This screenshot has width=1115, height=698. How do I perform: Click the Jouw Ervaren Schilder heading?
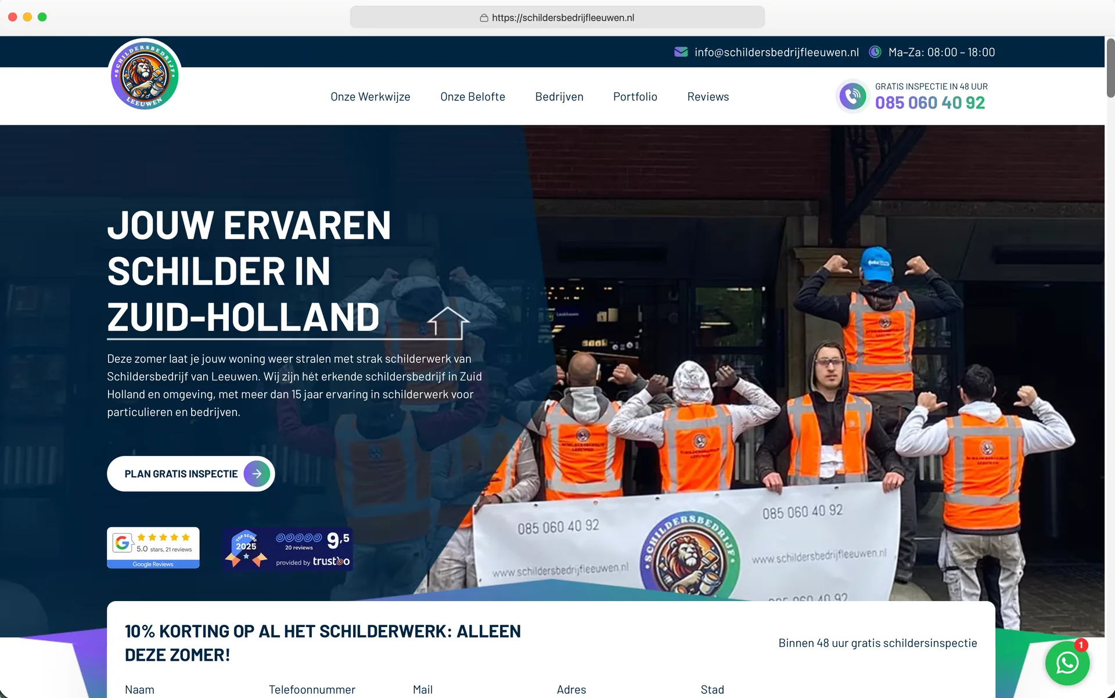pos(250,271)
